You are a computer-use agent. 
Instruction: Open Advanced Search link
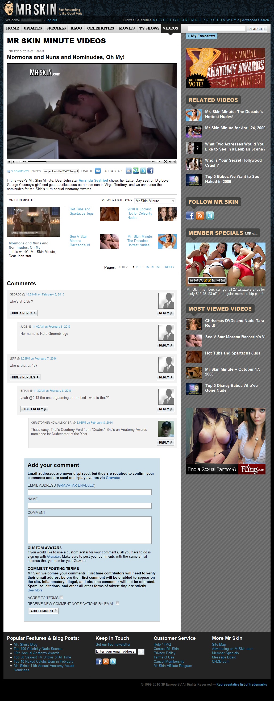(255, 20)
